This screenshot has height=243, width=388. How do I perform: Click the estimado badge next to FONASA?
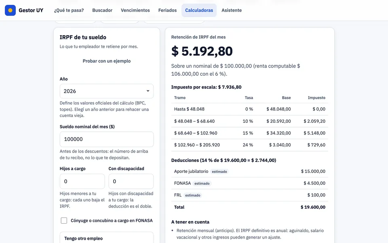point(202,183)
